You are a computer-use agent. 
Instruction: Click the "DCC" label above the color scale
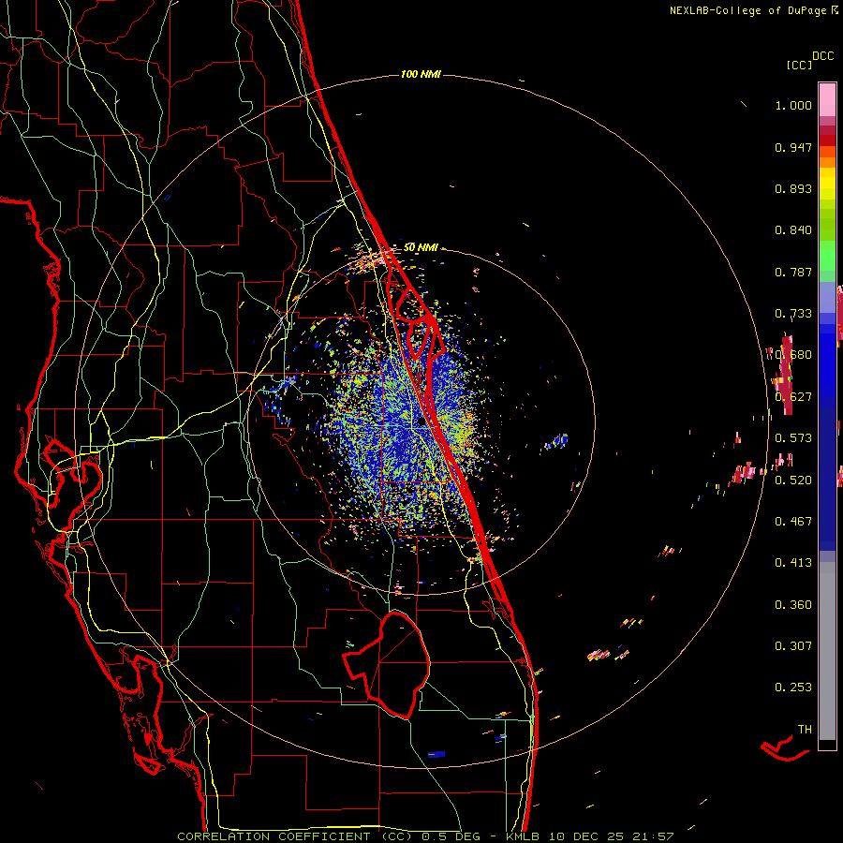point(822,56)
